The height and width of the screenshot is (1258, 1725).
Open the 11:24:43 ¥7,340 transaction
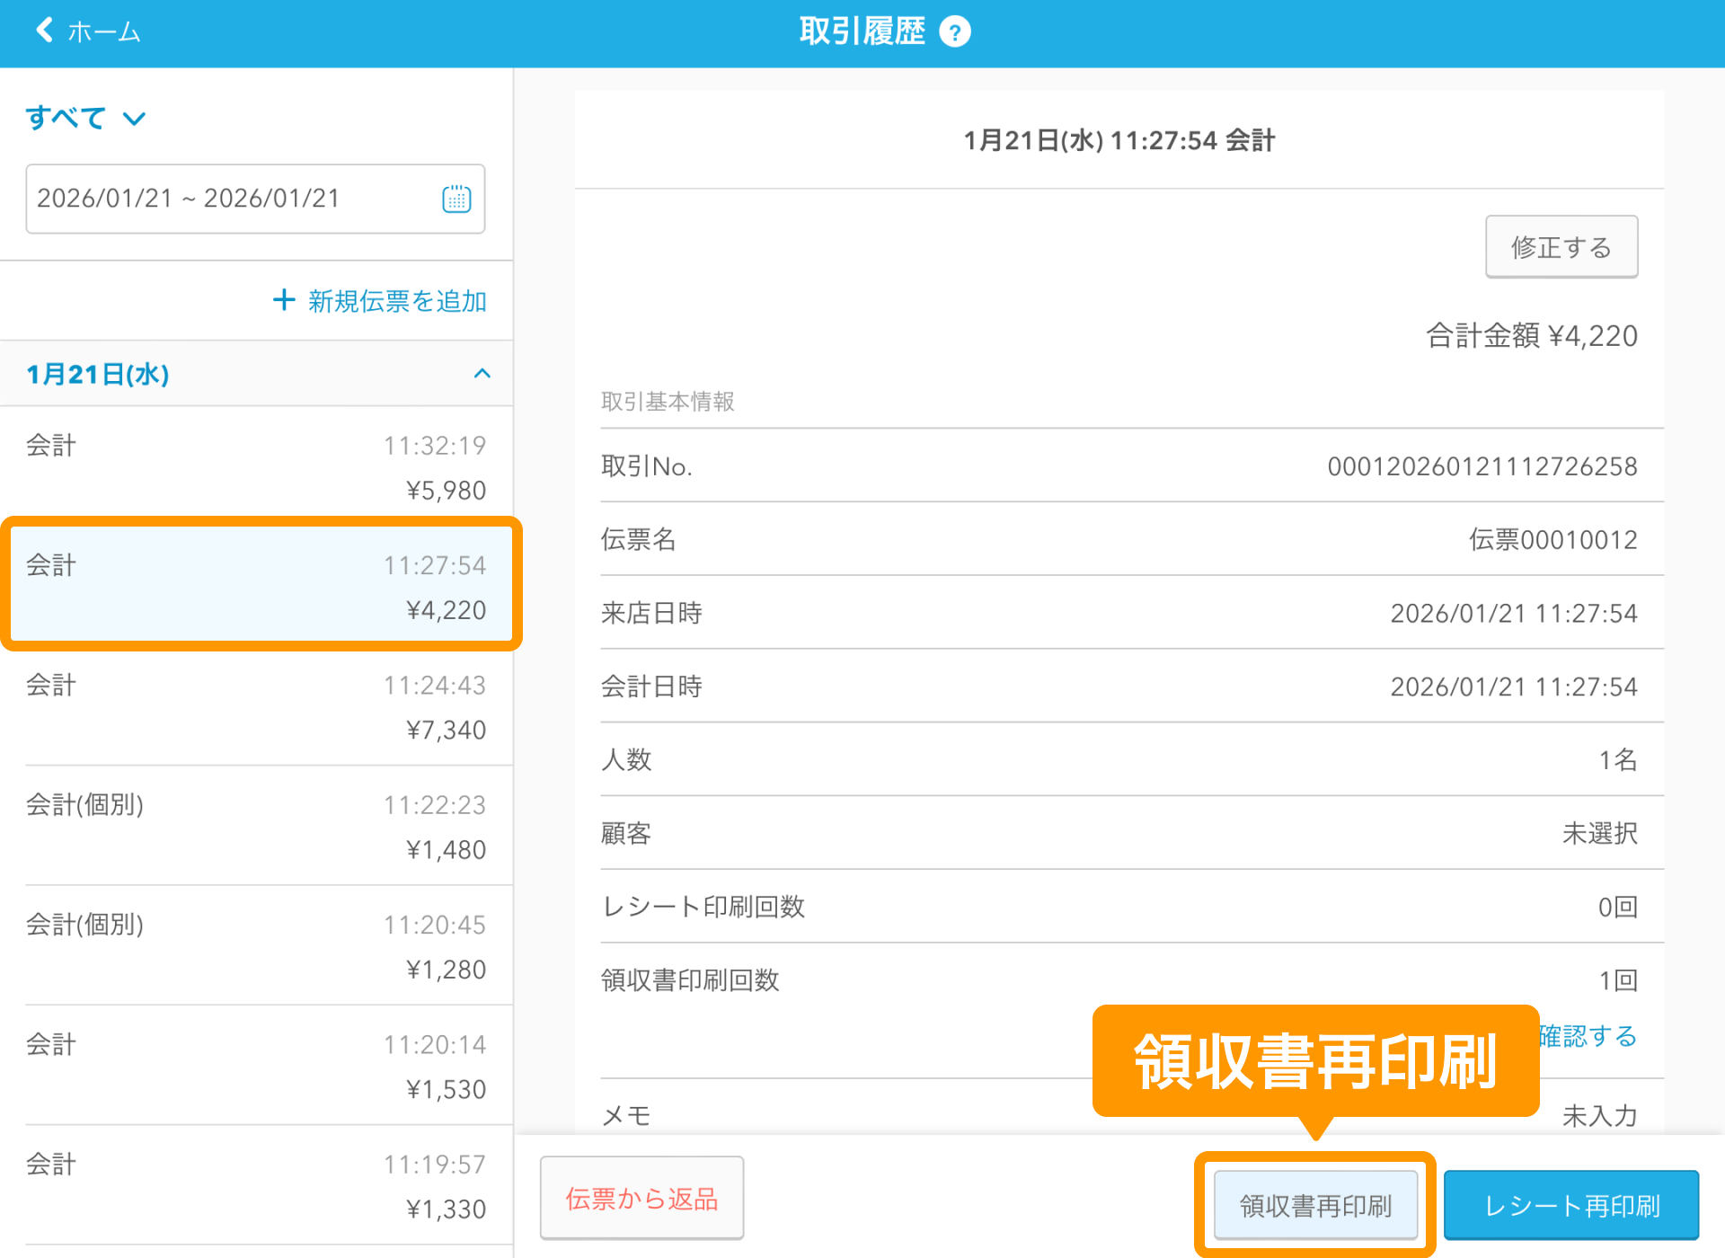click(x=256, y=706)
